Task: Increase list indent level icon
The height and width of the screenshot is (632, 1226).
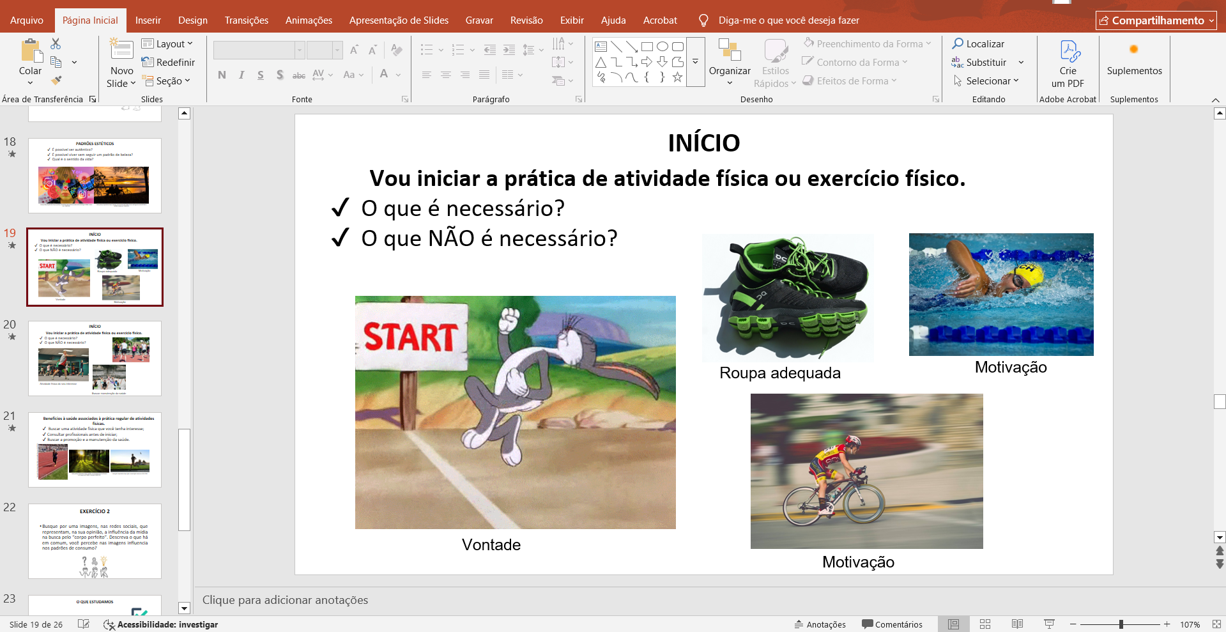Action: tap(509, 50)
